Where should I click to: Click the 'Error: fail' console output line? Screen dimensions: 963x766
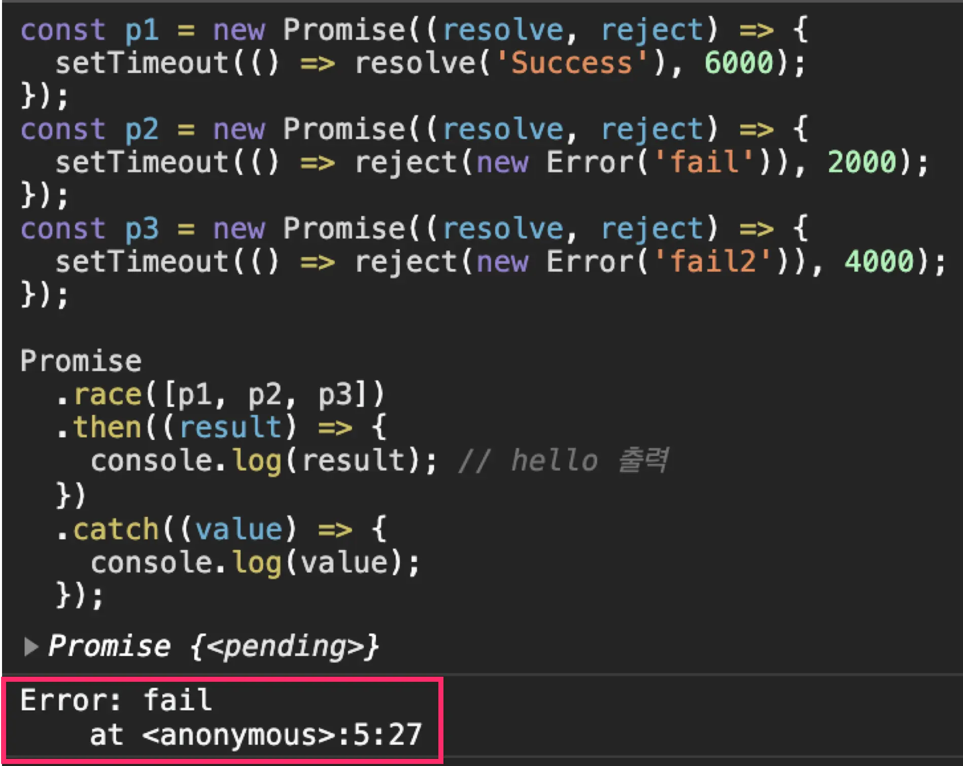click(116, 700)
